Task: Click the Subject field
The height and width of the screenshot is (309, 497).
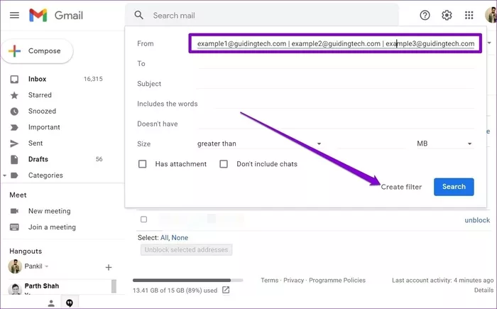Action: [335, 83]
